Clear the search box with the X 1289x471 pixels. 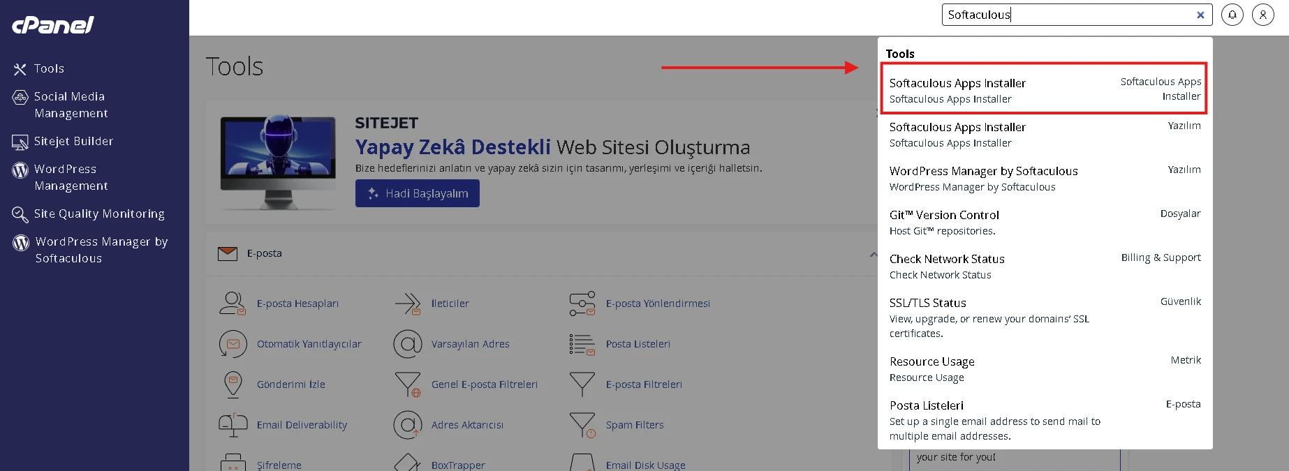click(1200, 15)
